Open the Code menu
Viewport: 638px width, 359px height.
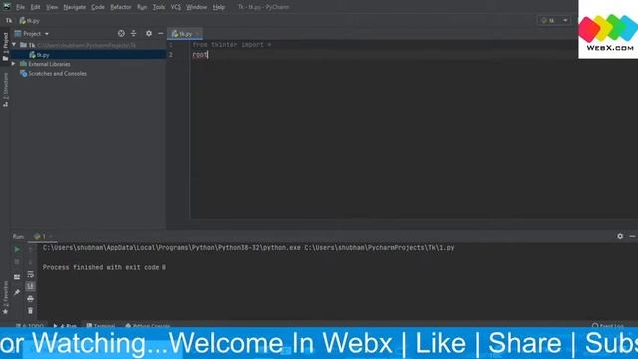98,7
